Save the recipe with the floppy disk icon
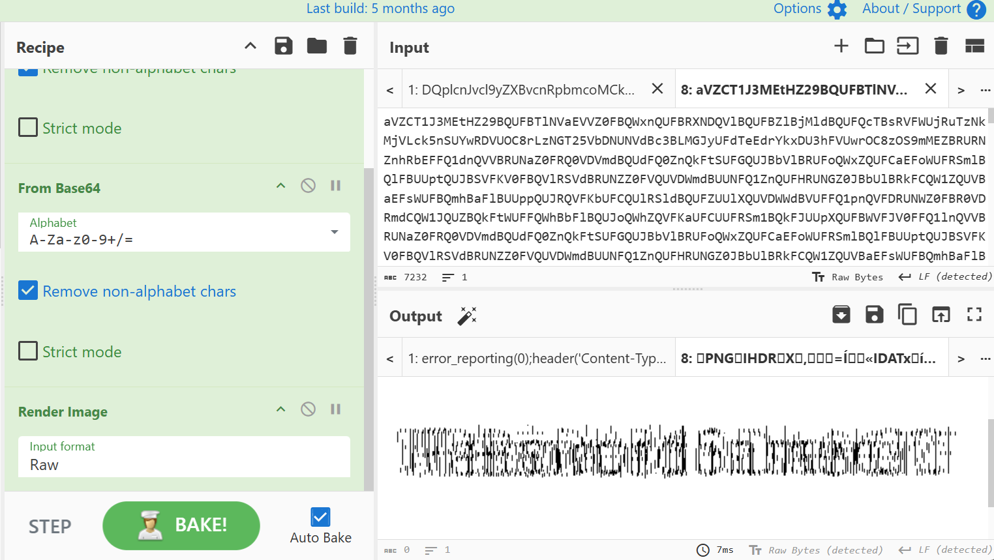994x560 pixels. 283,46
